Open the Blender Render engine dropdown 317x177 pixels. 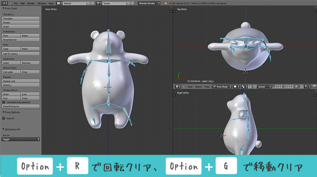(x=149, y=3)
